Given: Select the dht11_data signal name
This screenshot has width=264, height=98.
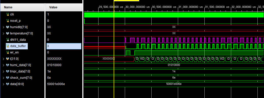Looking at the screenshot, I should coord(18,40).
